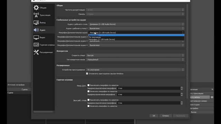
Task: Click the Настройки button in main window
Action: coord(202,108)
